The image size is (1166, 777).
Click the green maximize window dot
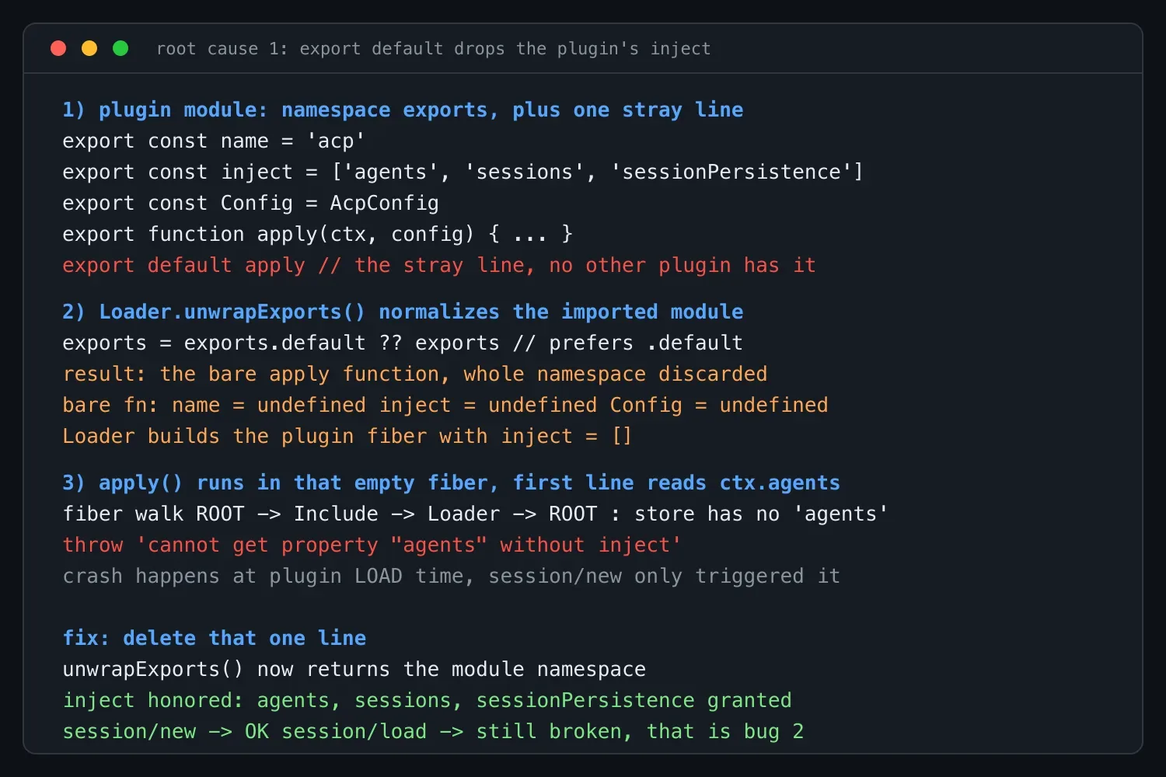pyautogui.click(x=120, y=48)
